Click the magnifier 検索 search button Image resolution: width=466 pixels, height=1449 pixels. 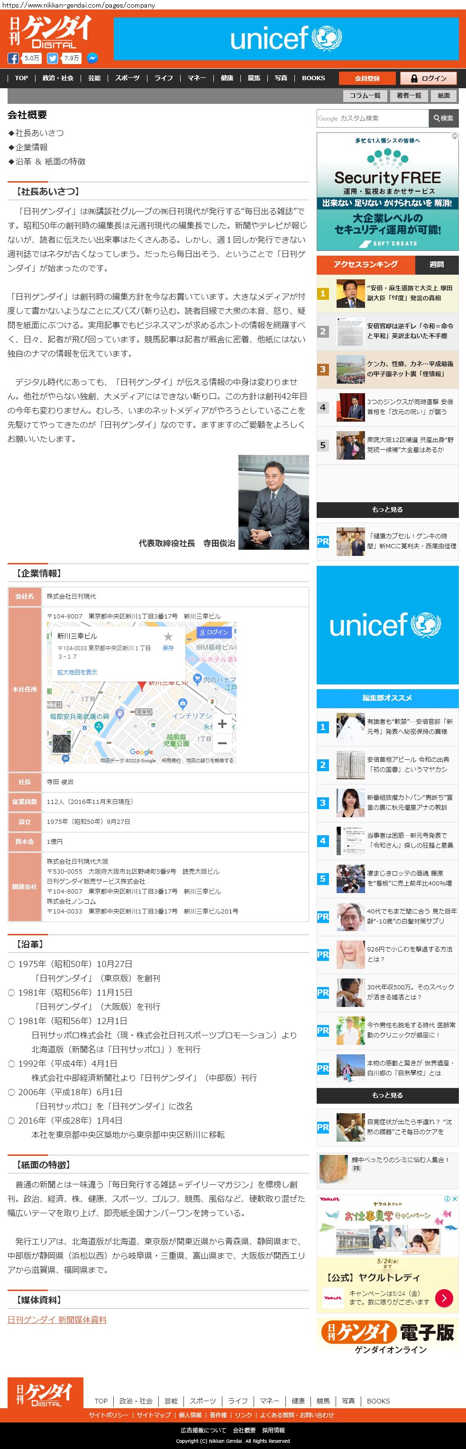point(444,118)
